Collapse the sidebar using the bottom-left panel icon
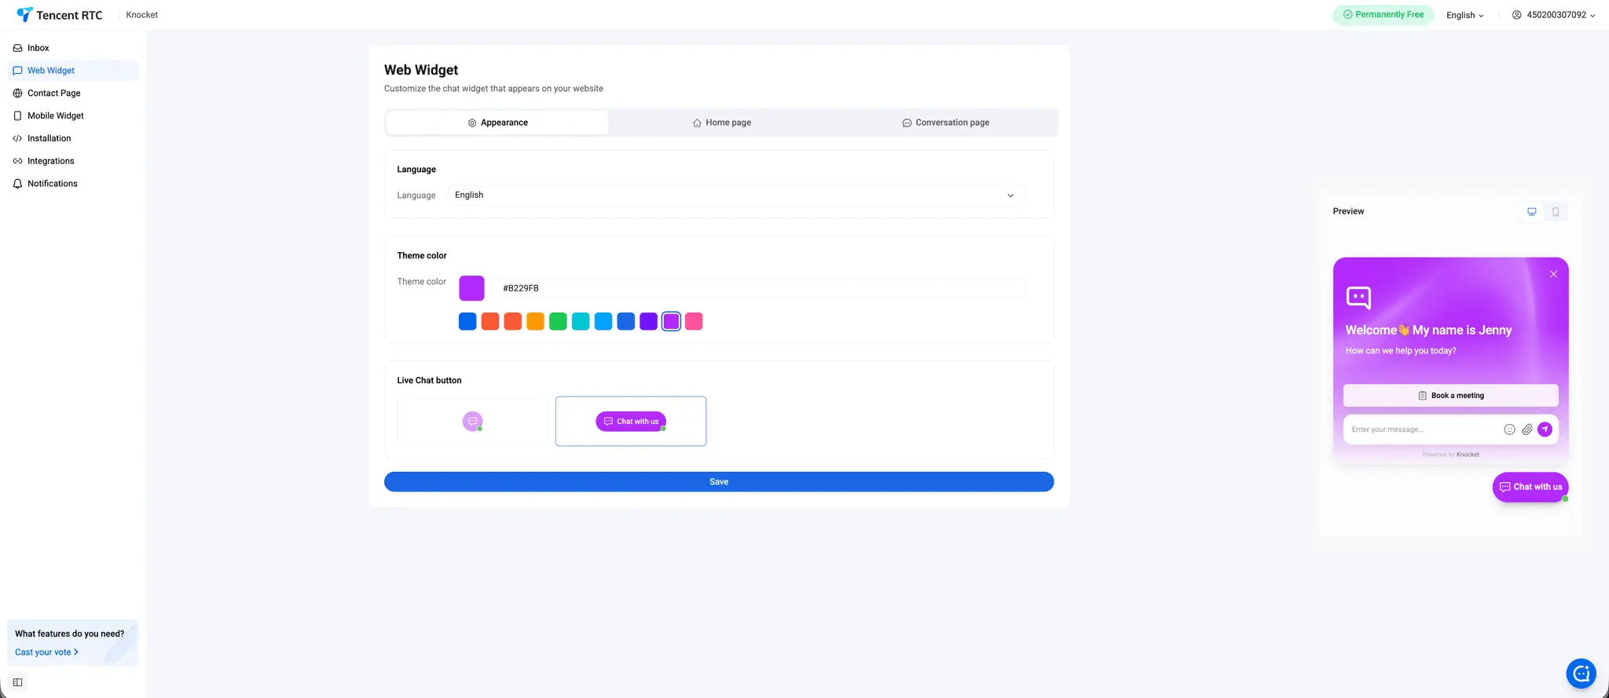1609x698 pixels. pos(17,682)
